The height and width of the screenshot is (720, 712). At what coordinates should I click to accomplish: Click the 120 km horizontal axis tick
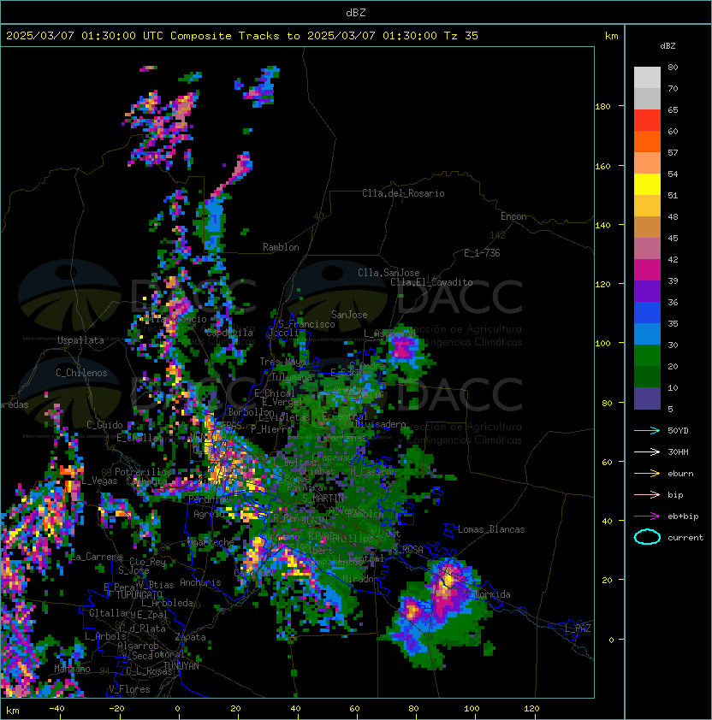coord(531,709)
